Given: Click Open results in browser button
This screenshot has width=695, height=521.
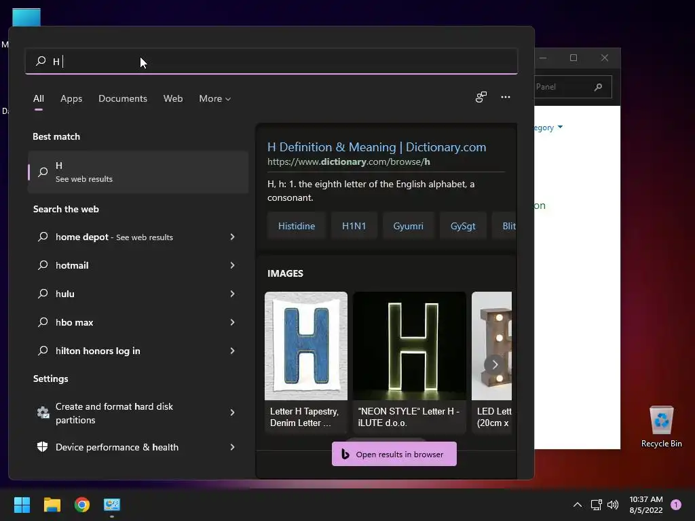Looking at the screenshot, I should click(x=394, y=454).
